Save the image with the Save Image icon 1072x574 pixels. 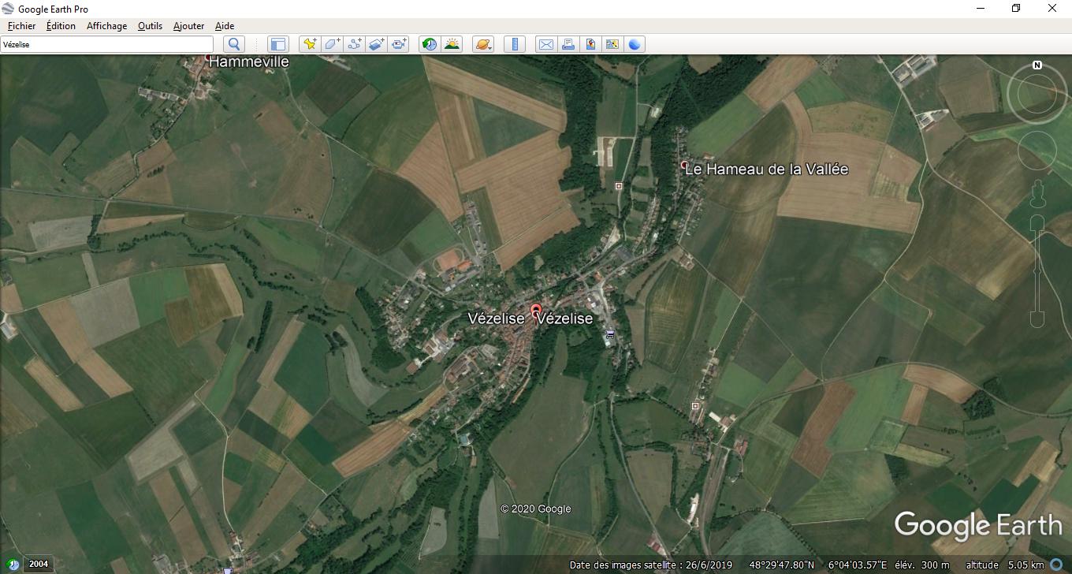590,44
